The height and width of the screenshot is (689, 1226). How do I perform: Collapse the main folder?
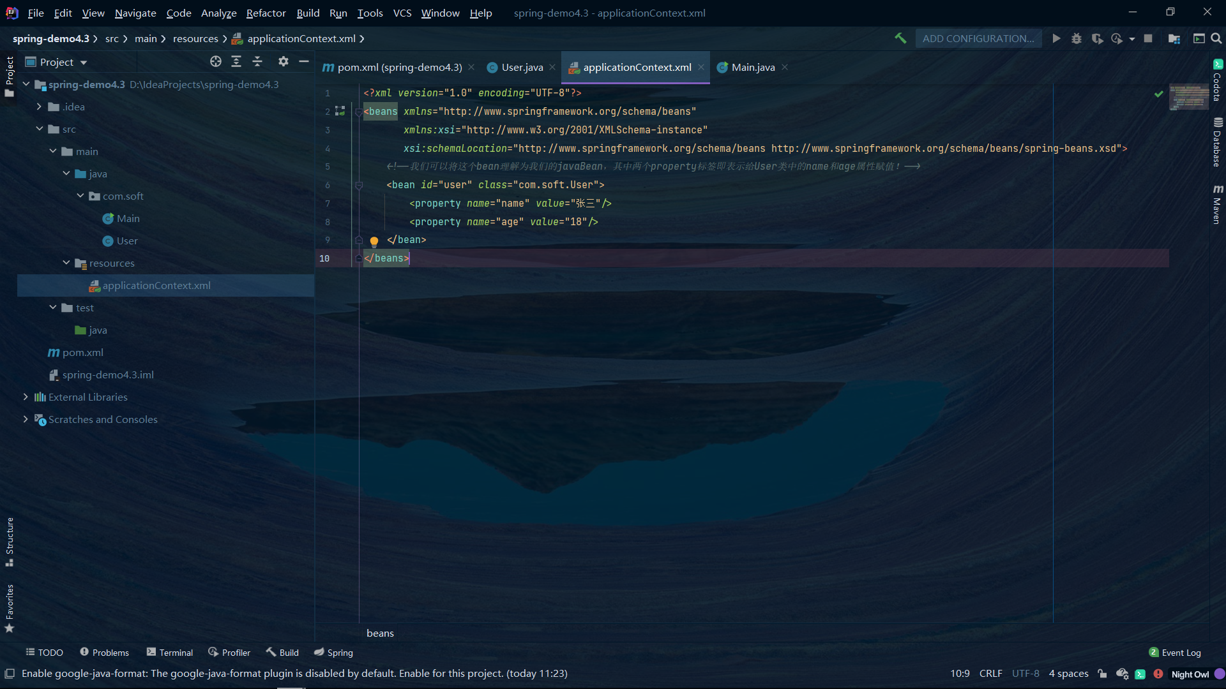(52, 151)
